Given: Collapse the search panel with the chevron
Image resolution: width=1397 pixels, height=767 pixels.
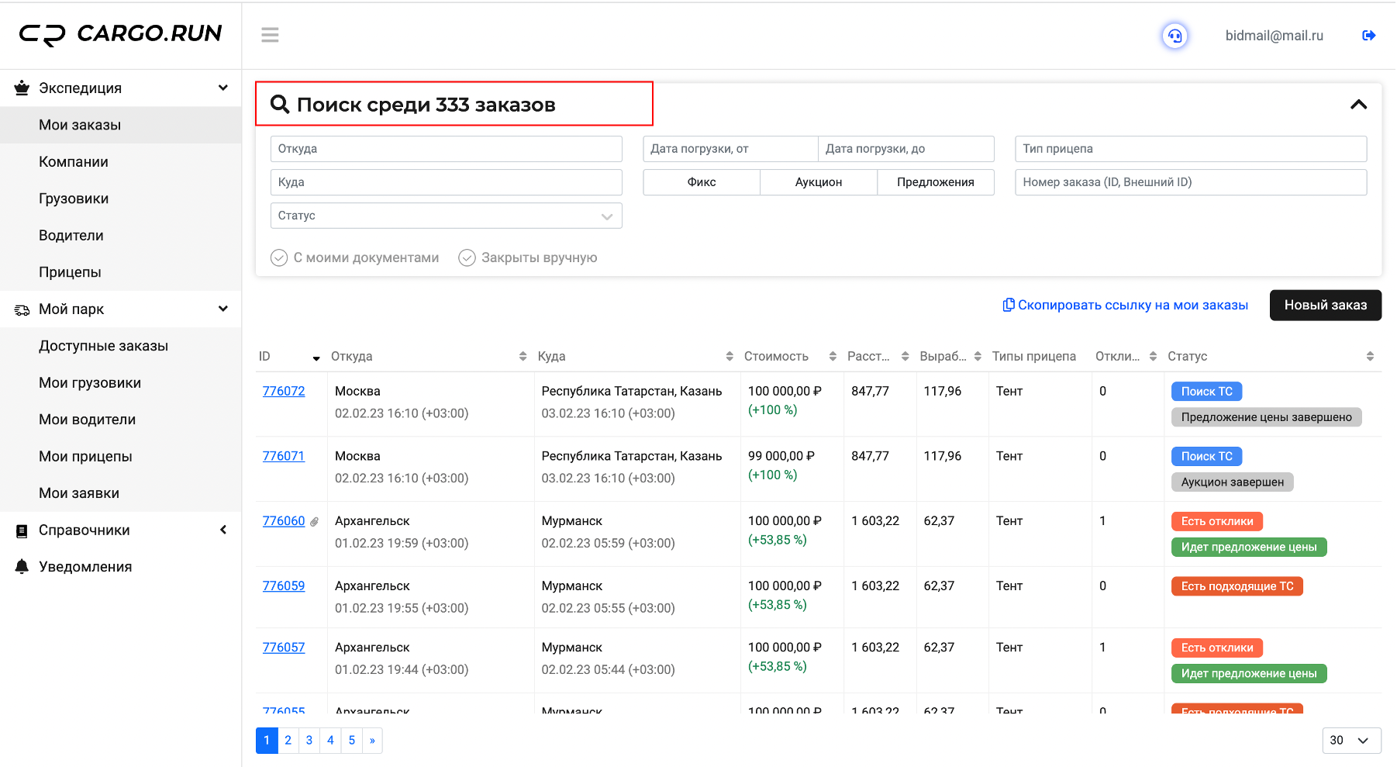Looking at the screenshot, I should (x=1358, y=104).
